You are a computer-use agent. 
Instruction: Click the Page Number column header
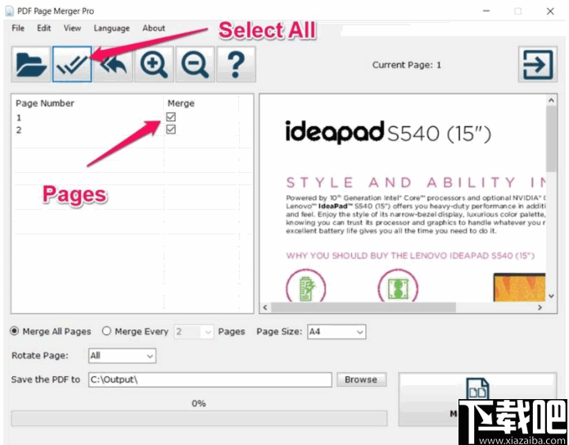coord(45,103)
